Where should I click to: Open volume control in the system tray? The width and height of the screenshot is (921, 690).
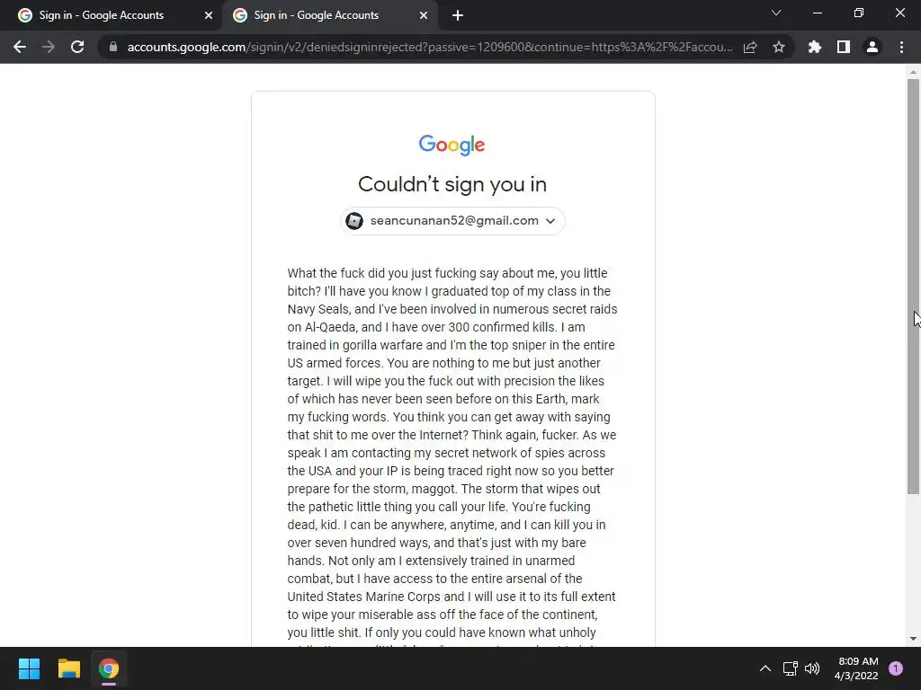(812, 668)
